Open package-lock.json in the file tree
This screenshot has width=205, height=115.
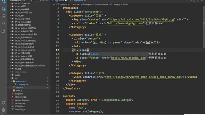(x=22, y=100)
